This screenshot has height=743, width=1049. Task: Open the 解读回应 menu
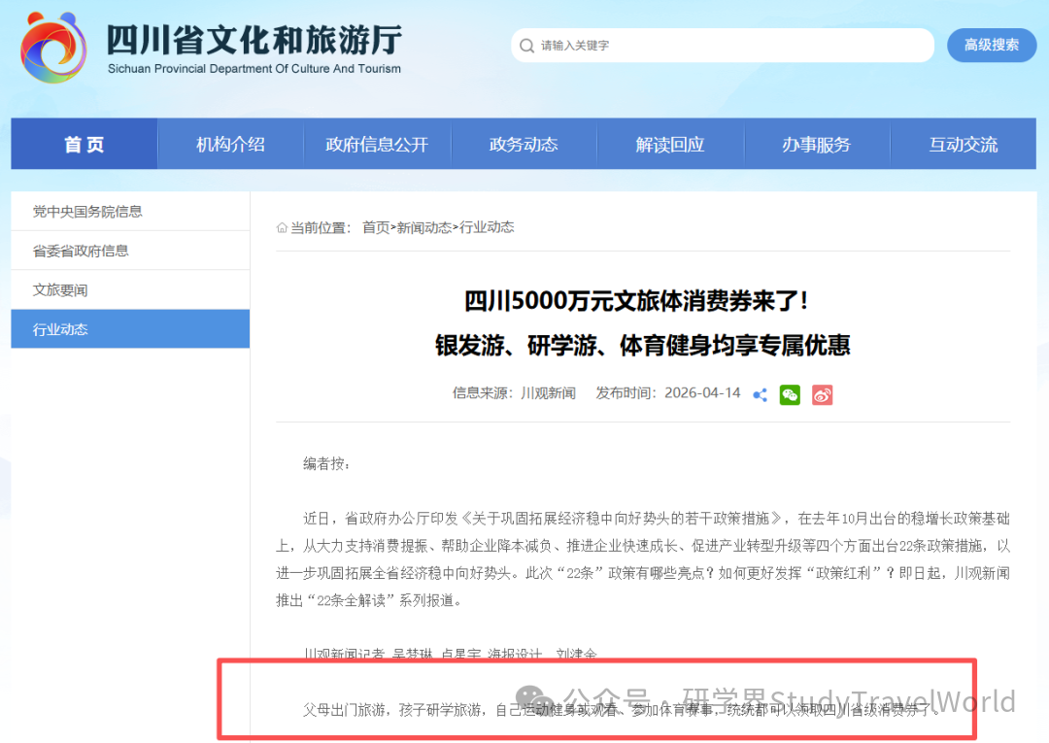click(x=670, y=143)
